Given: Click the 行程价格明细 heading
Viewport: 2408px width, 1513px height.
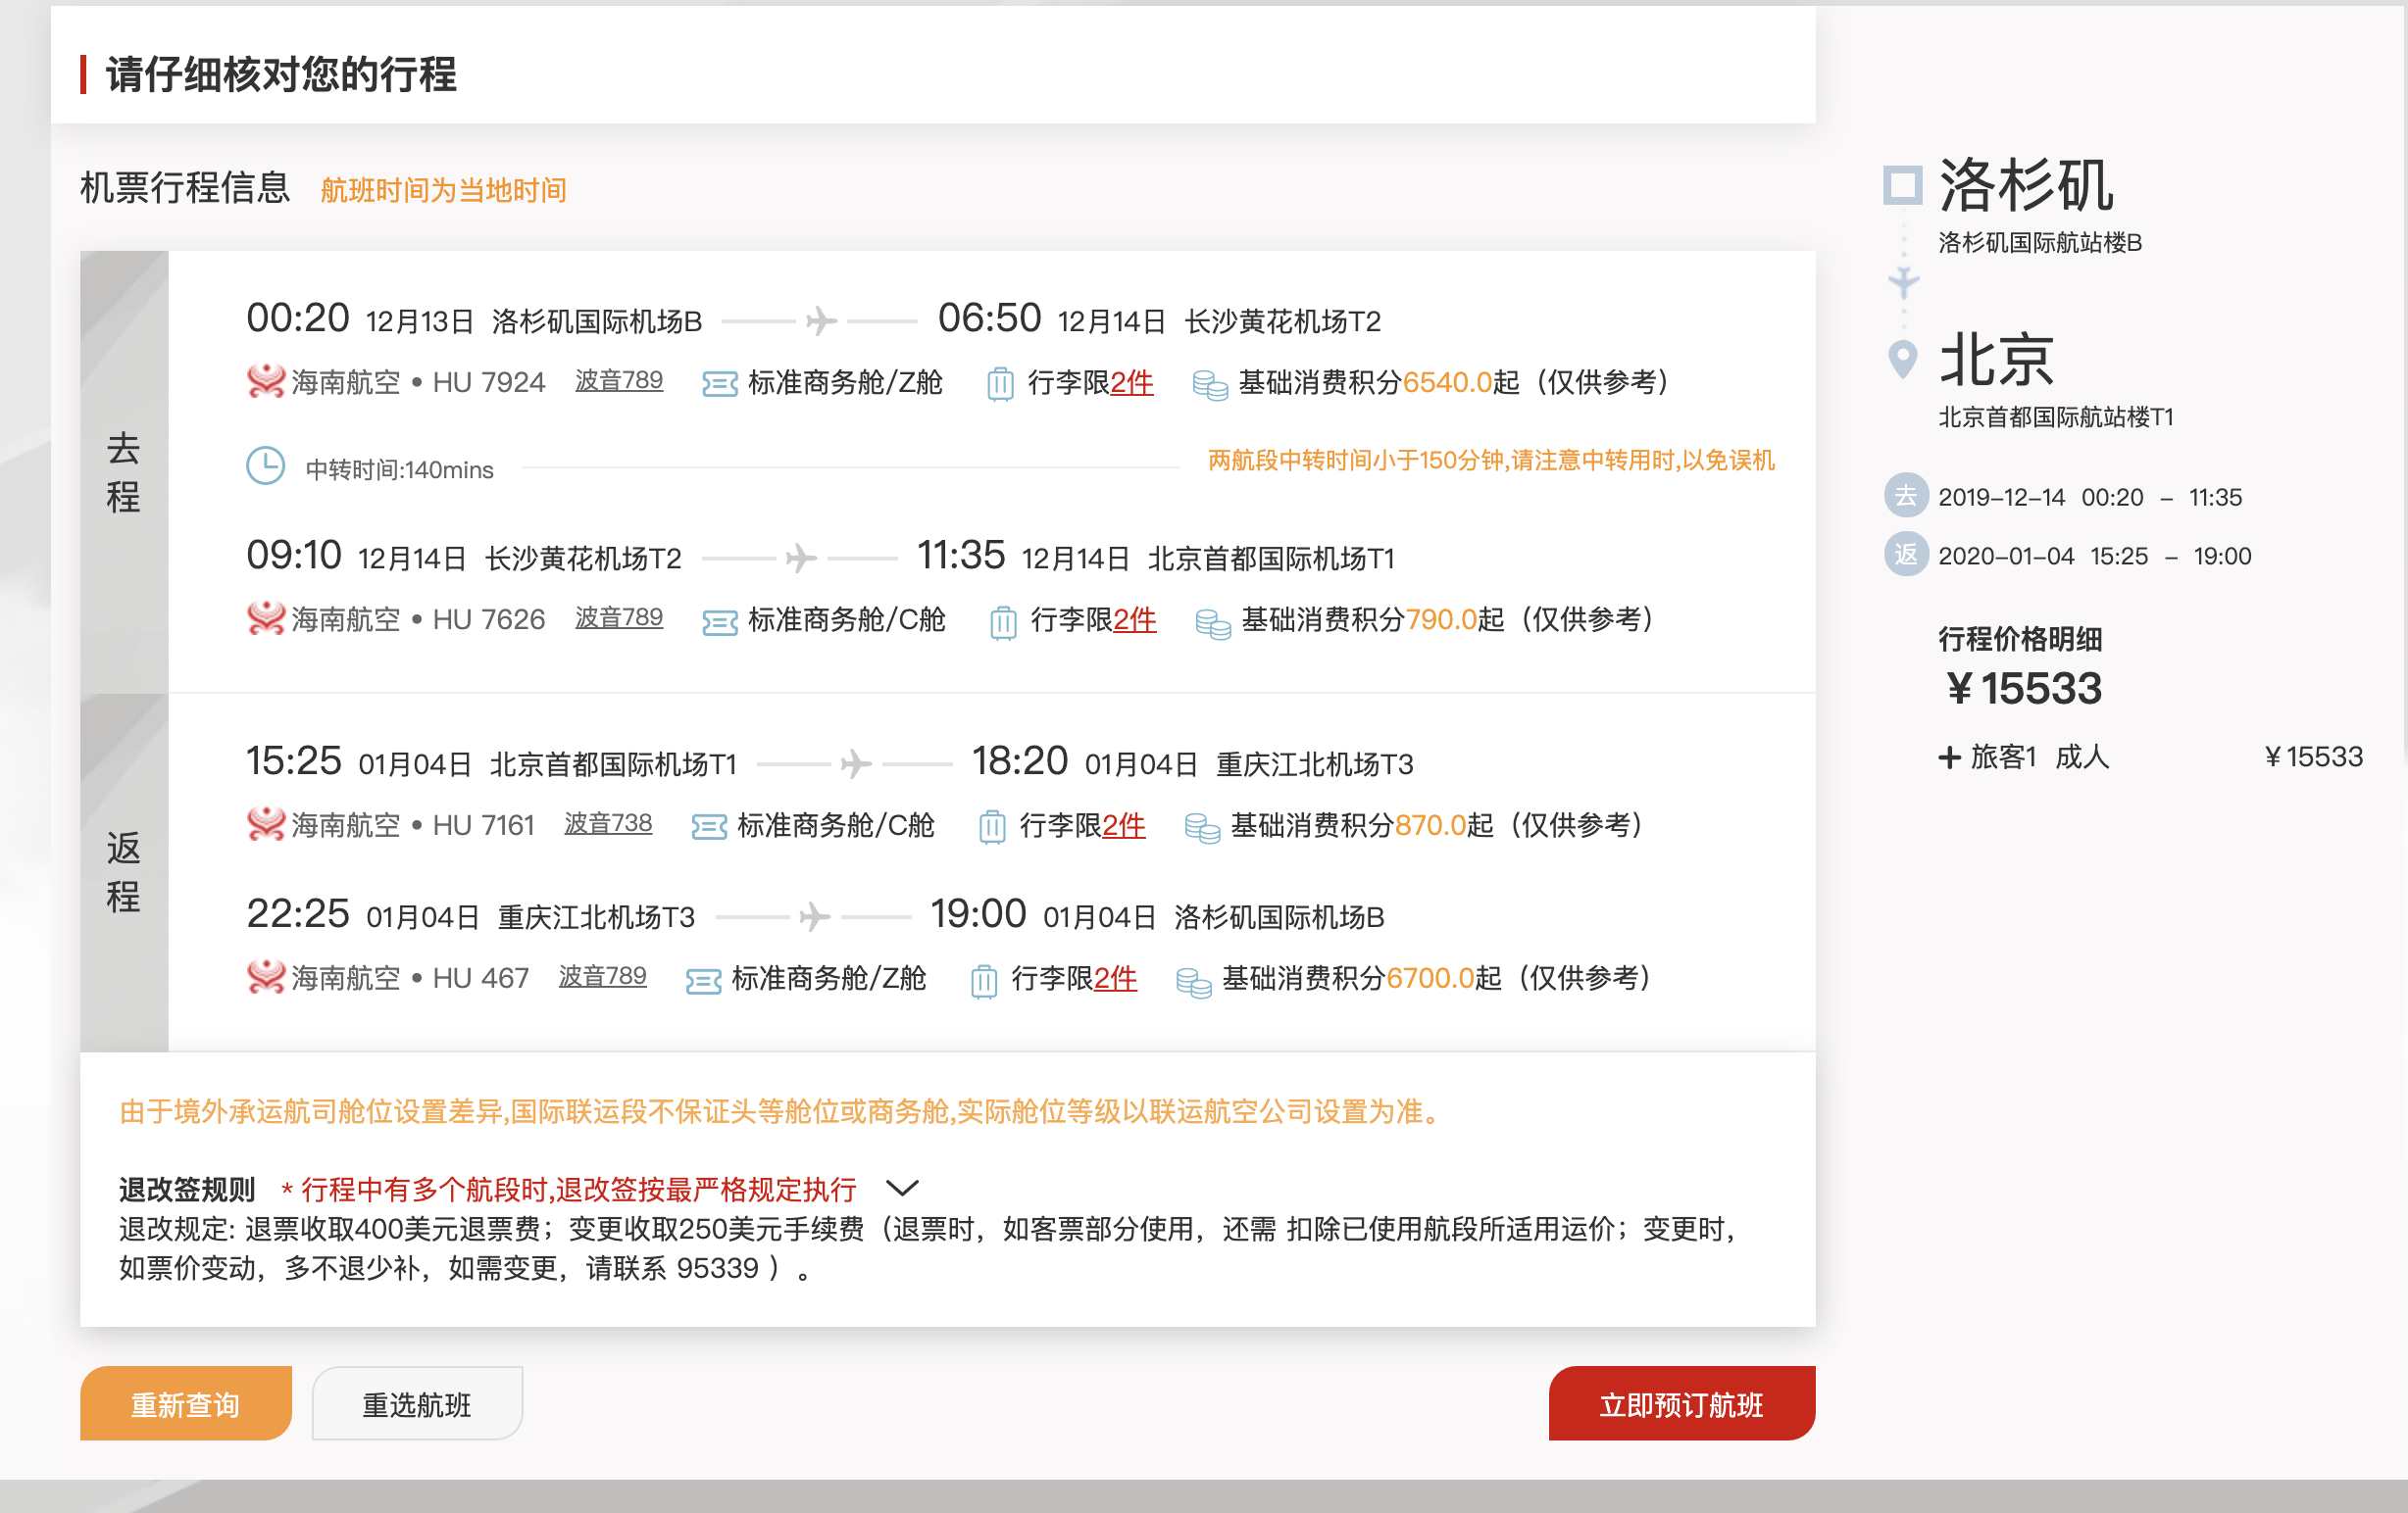Looking at the screenshot, I should tap(2019, 639).
